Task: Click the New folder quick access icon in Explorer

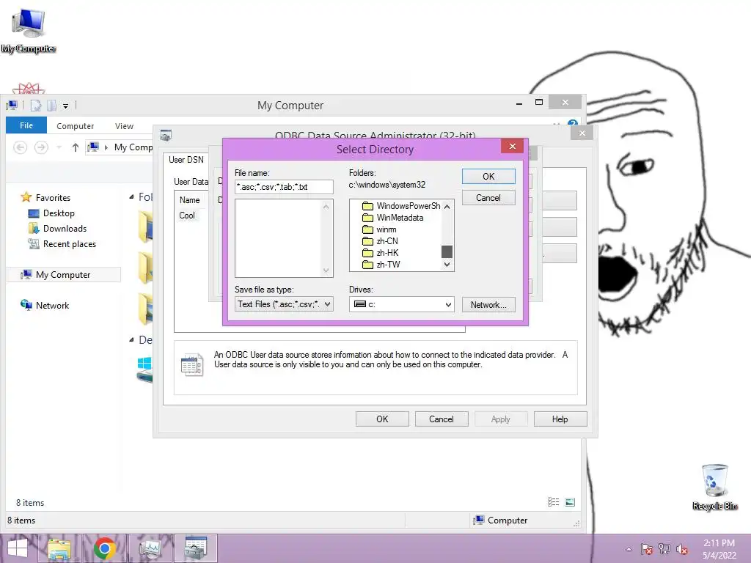Action: (51, 106)
